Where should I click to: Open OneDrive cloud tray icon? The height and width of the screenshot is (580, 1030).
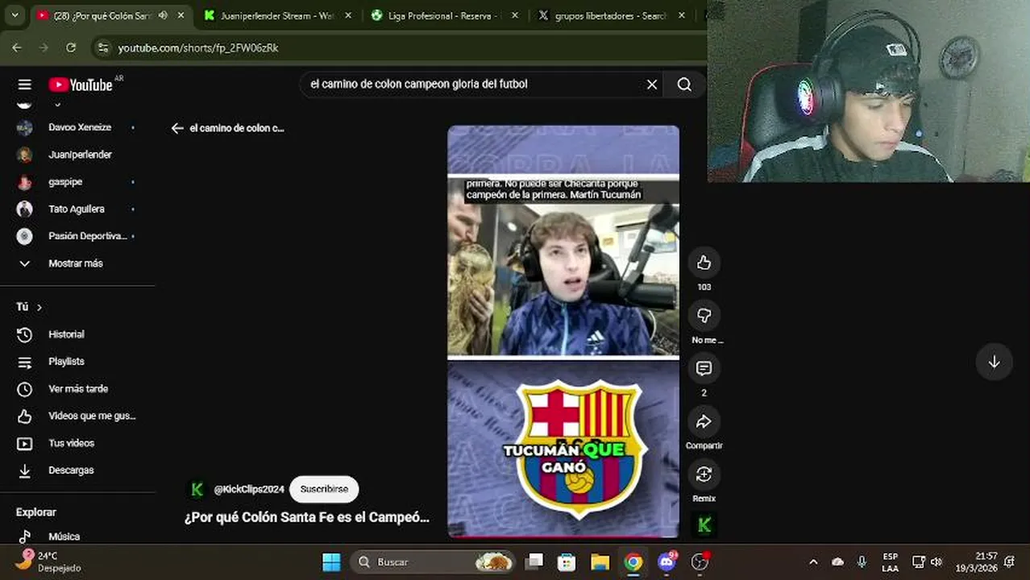click(837, 561)
